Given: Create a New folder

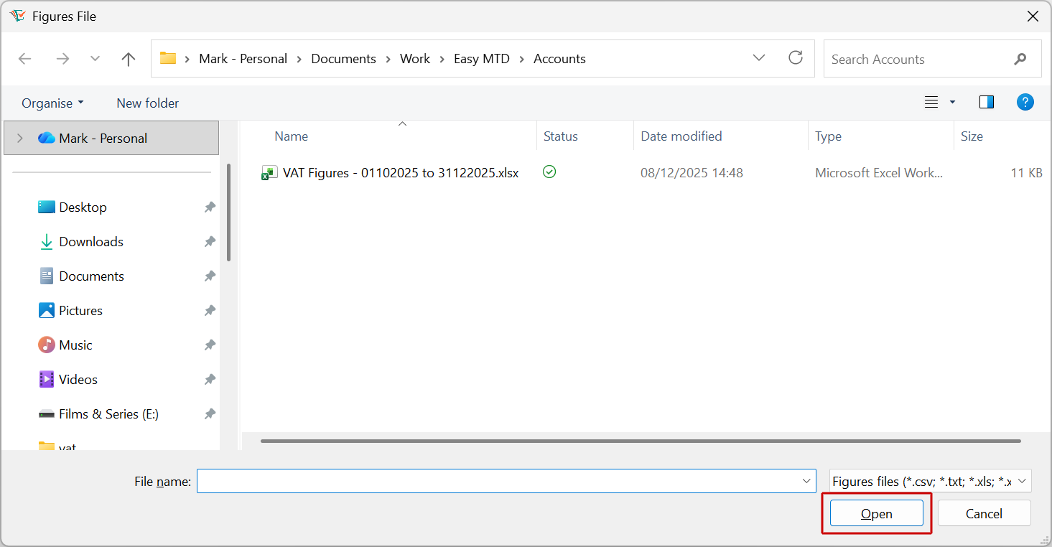Looking at the screenshot, I should [146, 103].
